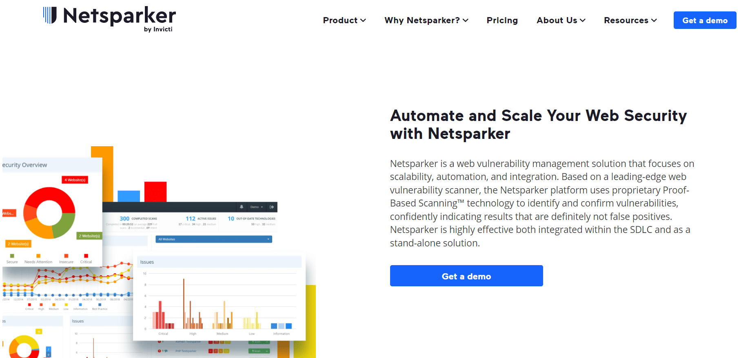The height and width of the screenshot is (358, 750).
Task: Click the chevron next to Product
Action: 363,20
